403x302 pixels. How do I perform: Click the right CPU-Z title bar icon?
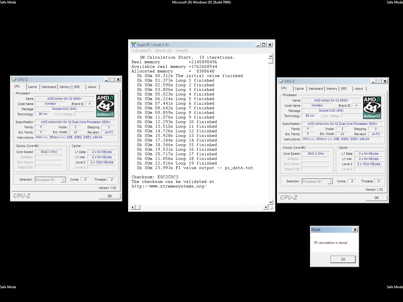point(281,81)
